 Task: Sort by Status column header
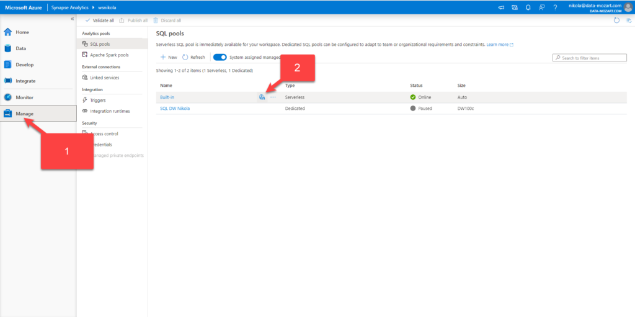tap(416, 86)
